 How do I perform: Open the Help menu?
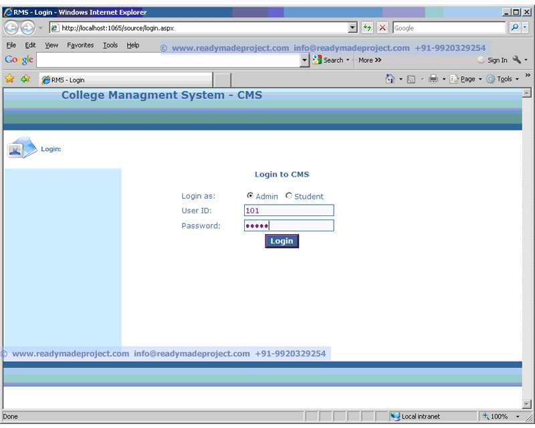click(x=132, y=45)
